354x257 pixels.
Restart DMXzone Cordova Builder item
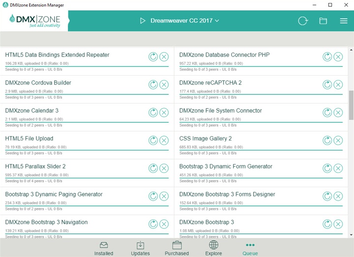(x=153, y=85)
